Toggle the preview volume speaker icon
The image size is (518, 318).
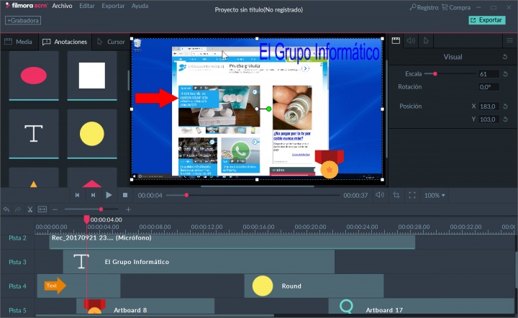point(380,195)
